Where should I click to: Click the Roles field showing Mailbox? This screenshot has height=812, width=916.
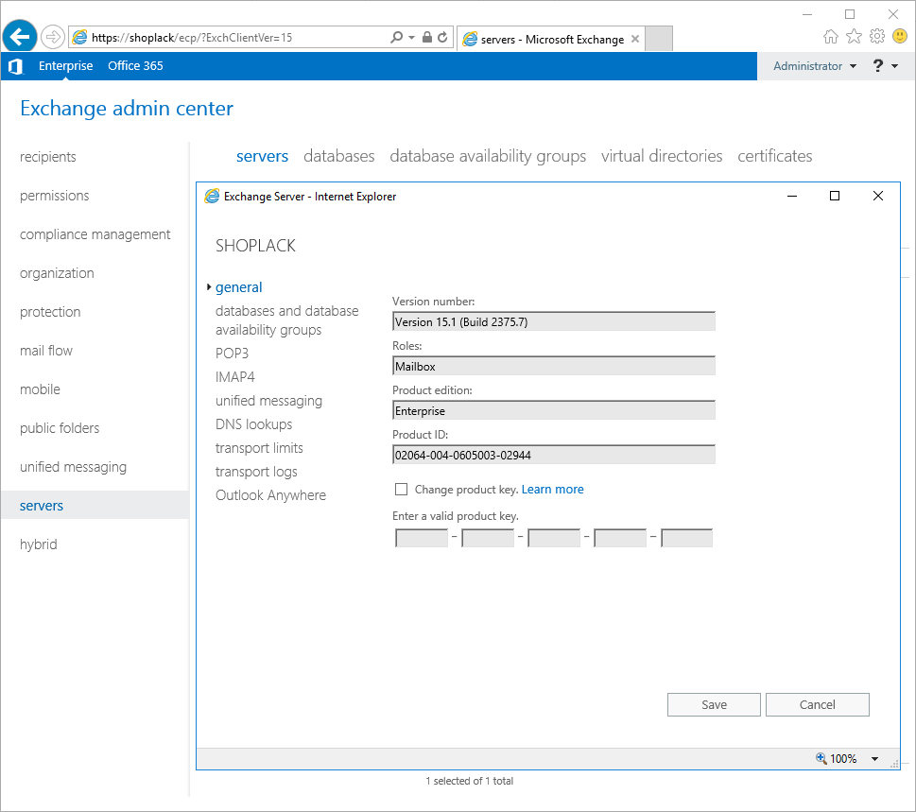tap(554, 366)
